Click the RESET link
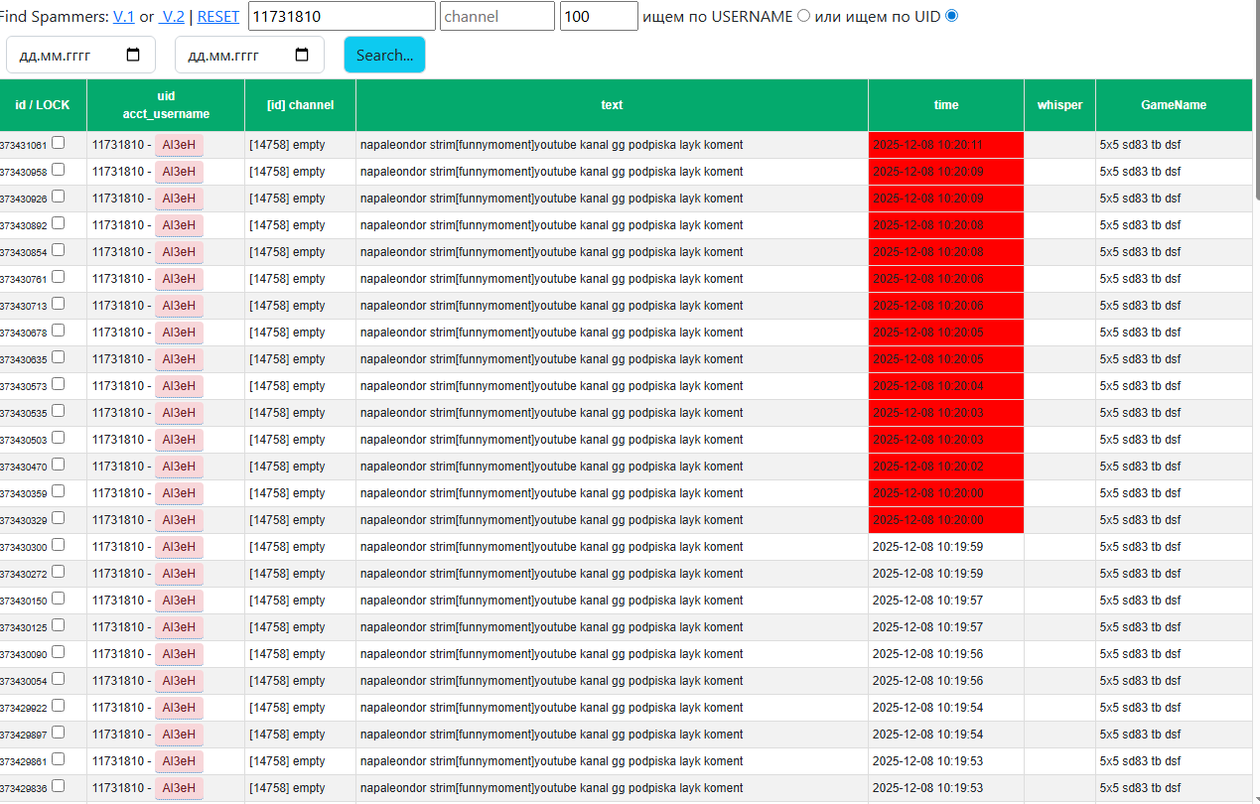 pos(218,17)
